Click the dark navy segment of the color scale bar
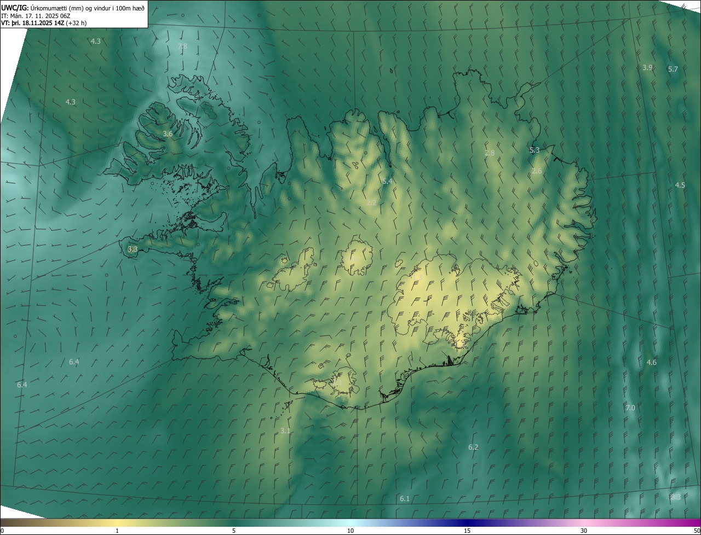The height and width of the screenshot is (535, 701). coord(467,522)
